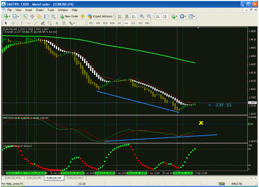Screen dimensions: 259x187
Task: Switch chart to bar chart style
Action: point(120,16)
